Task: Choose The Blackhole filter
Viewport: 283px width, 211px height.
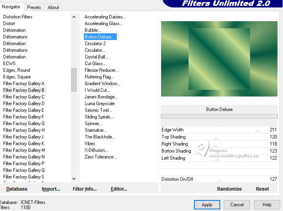Action: click(x=100, y=137)
